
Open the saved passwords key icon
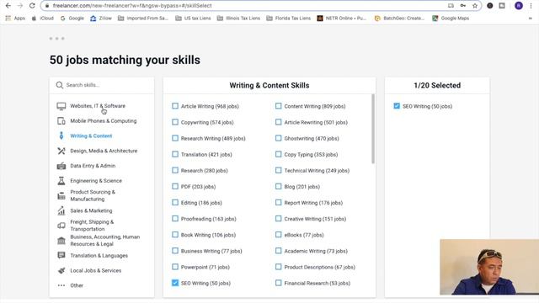(463, 6)
